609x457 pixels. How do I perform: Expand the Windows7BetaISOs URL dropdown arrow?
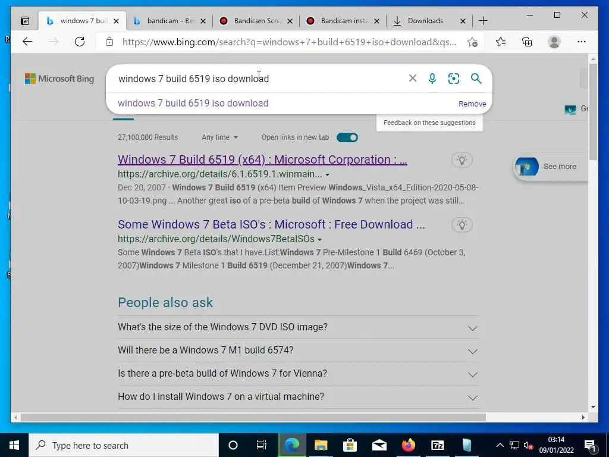(319, 239)
